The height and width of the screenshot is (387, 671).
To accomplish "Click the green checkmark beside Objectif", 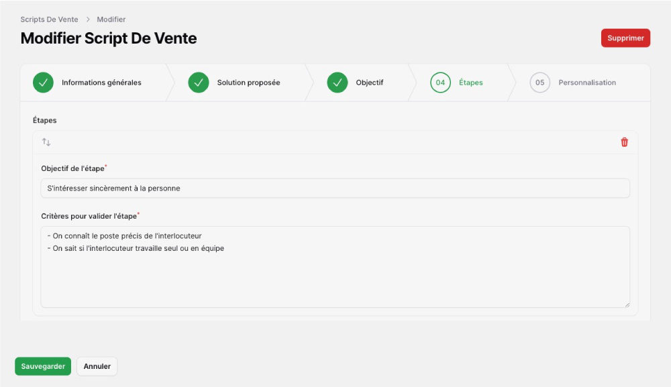I will [x=338, y=82].
